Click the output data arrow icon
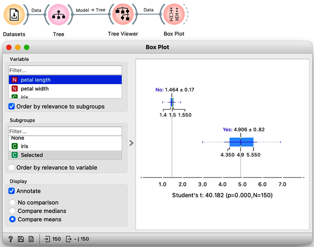 pos(68,239)
